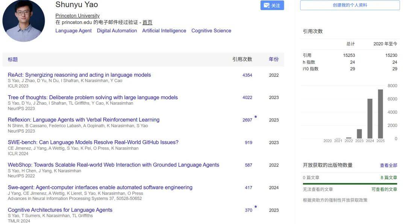Click the Cognitive Science interest label
Image resolution: width=406 pixels, height=224 pixels.
(211, 30)
